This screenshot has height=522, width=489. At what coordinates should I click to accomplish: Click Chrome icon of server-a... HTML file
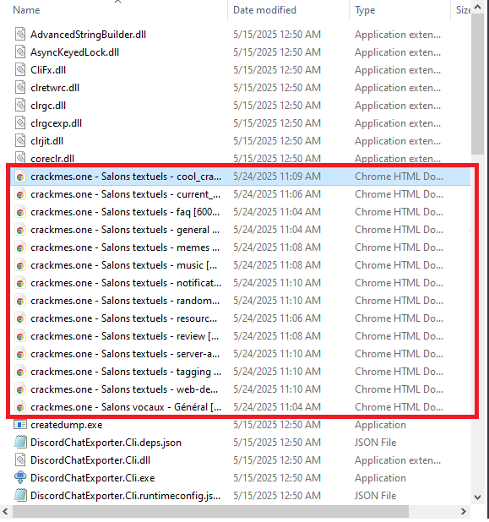click(x=20, y=354)
